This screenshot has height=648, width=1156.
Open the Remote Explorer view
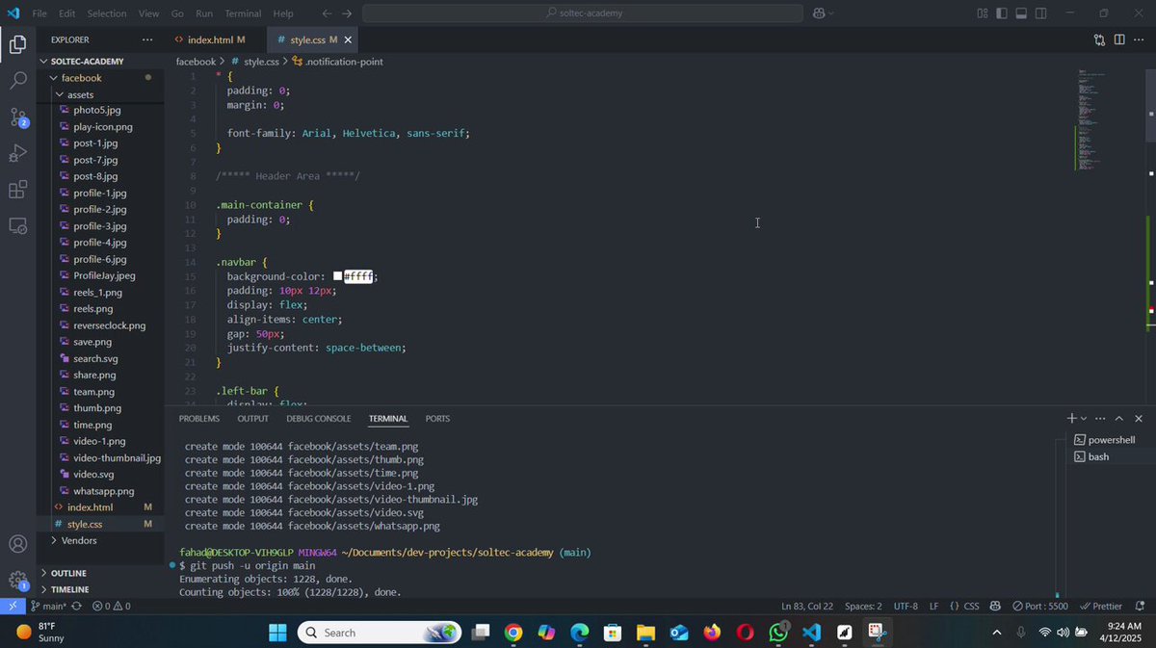point(17,226)
